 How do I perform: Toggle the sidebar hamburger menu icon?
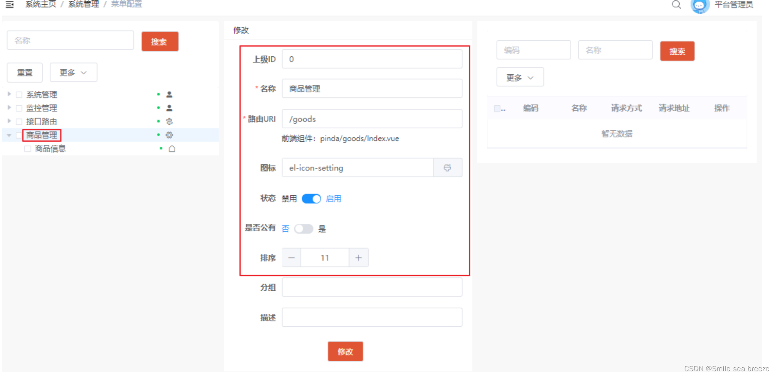10,4
